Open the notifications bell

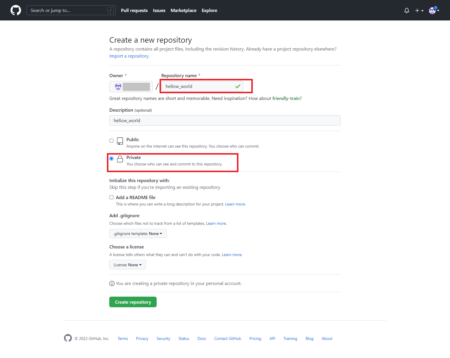406,11
